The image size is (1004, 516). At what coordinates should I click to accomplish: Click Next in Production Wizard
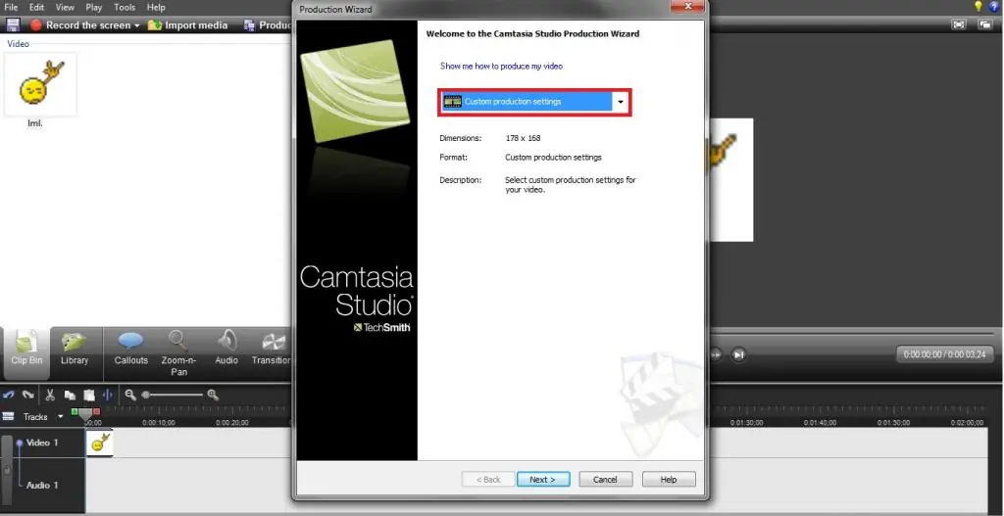click(543, 479)
